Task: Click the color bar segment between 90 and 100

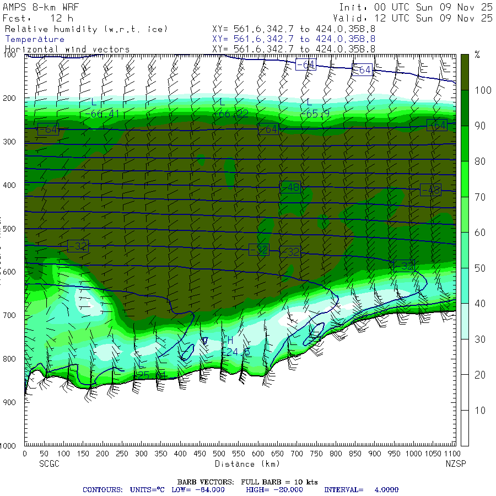Action: coord(465,108)
